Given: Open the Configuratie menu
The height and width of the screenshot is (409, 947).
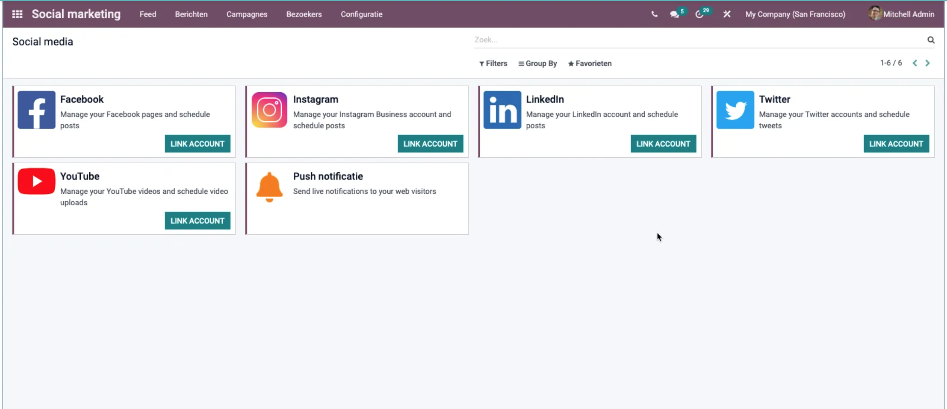Looking at the screenshot, I should (361, 14).
